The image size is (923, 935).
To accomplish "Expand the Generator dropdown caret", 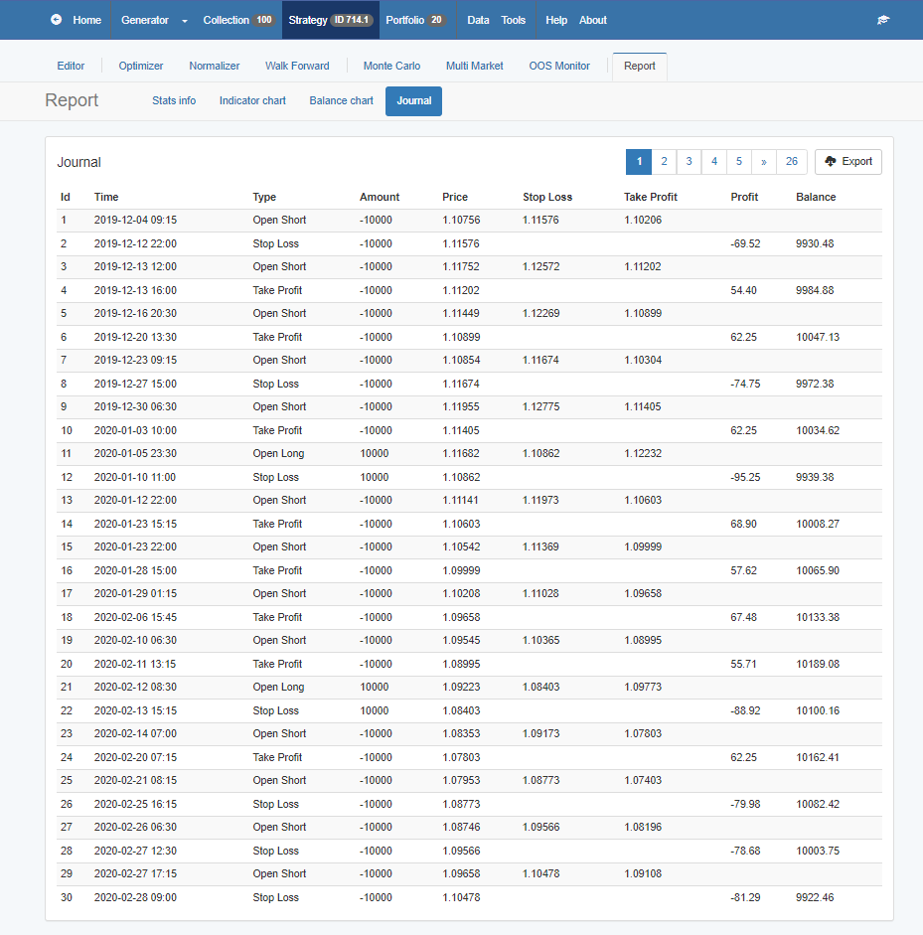I will click(x=185, y=21).
